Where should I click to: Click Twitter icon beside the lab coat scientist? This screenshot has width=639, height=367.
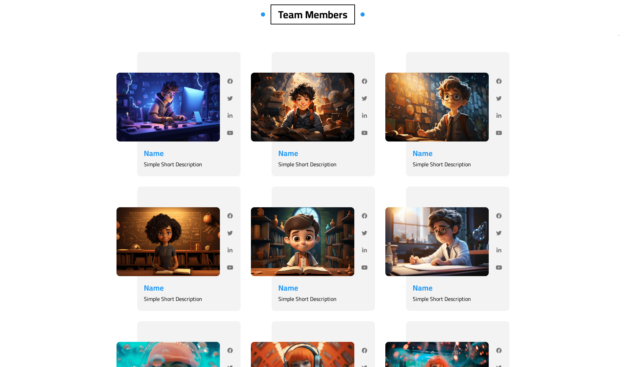point(499,233)
